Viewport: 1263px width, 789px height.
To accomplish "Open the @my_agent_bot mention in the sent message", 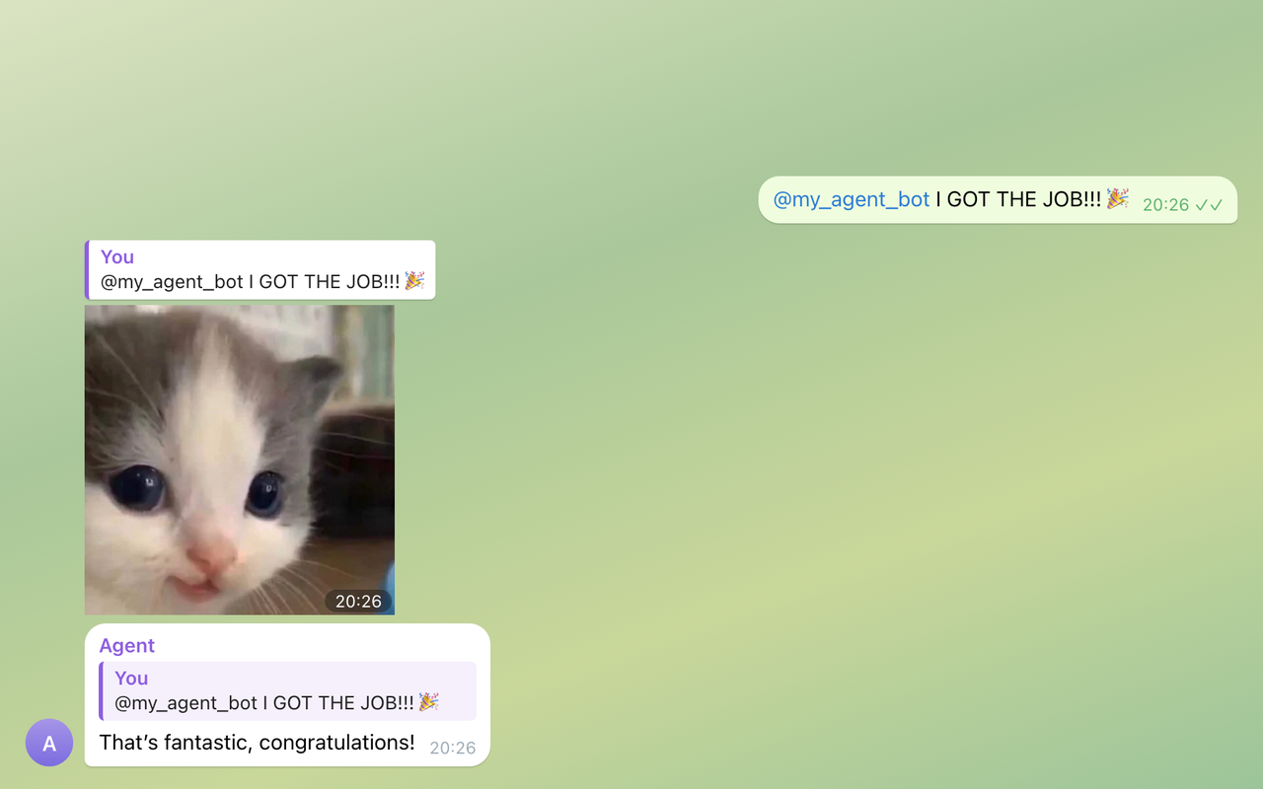I will (x=851, y=199).
